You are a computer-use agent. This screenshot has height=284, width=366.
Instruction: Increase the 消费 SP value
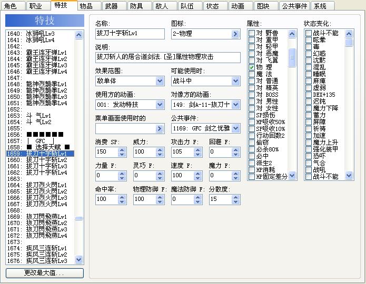122,150
